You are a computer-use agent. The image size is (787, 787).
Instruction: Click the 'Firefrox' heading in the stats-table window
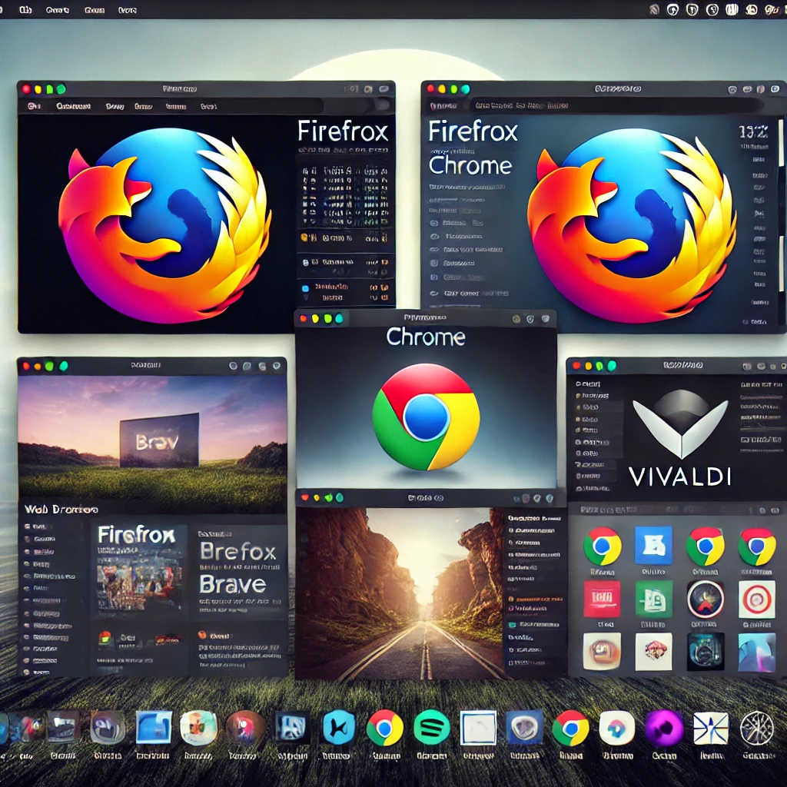point(343,131)
